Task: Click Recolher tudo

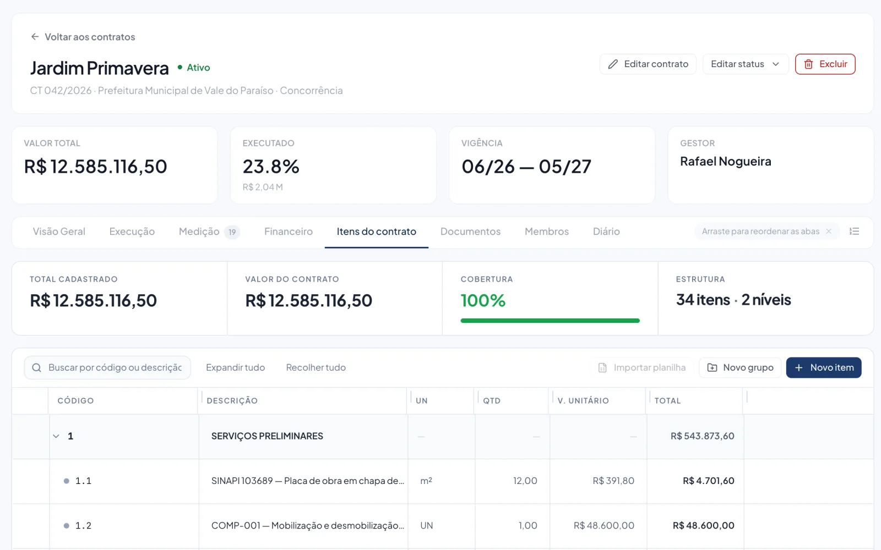Action: click(316, 368)
